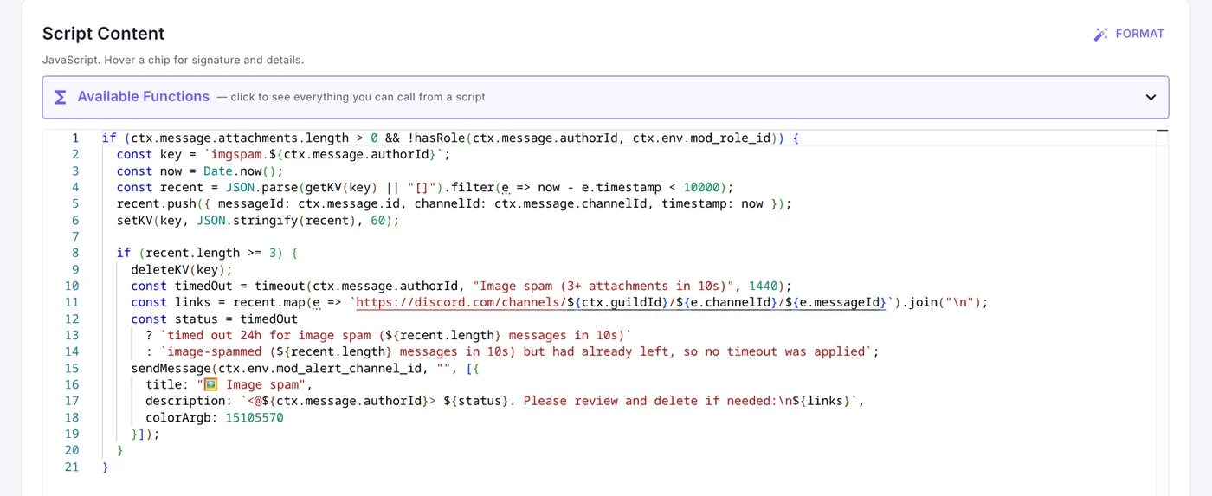The height and width of the screenshot is (496, 1212).
Task: Click the discord.com channels URL in code
Action: click(622, 302)
